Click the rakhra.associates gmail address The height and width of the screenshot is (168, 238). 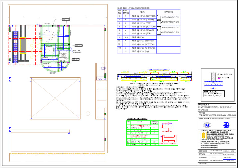(215, 144)
